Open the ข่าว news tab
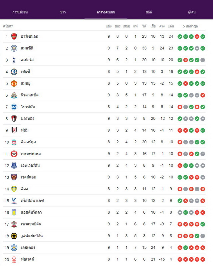This screenshot has height=266, width=213. (63, 12)
